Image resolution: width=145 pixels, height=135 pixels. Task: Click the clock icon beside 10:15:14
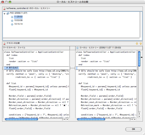[12, 24]
